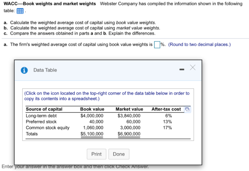This screenshot has width=249, height=171.
Task: Click the 13% after-tax cost cell
Action: 167,122
